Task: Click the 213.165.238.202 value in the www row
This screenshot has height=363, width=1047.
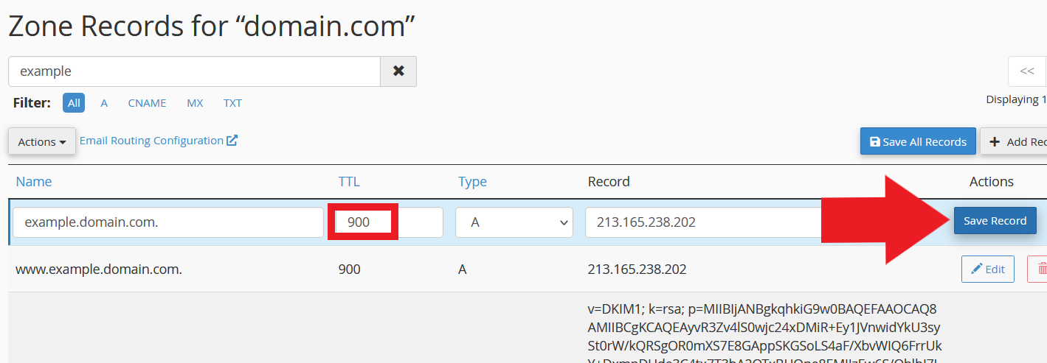Action: click(x=637, y=269)
